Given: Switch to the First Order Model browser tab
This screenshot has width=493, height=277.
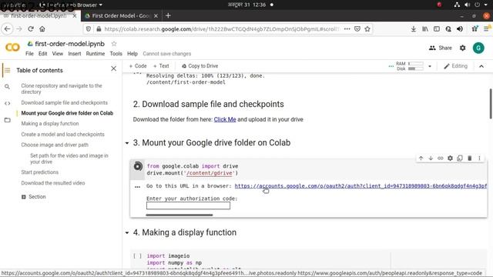Looking at the screenshot, I should pyautogui.click(x=121, y=15).
